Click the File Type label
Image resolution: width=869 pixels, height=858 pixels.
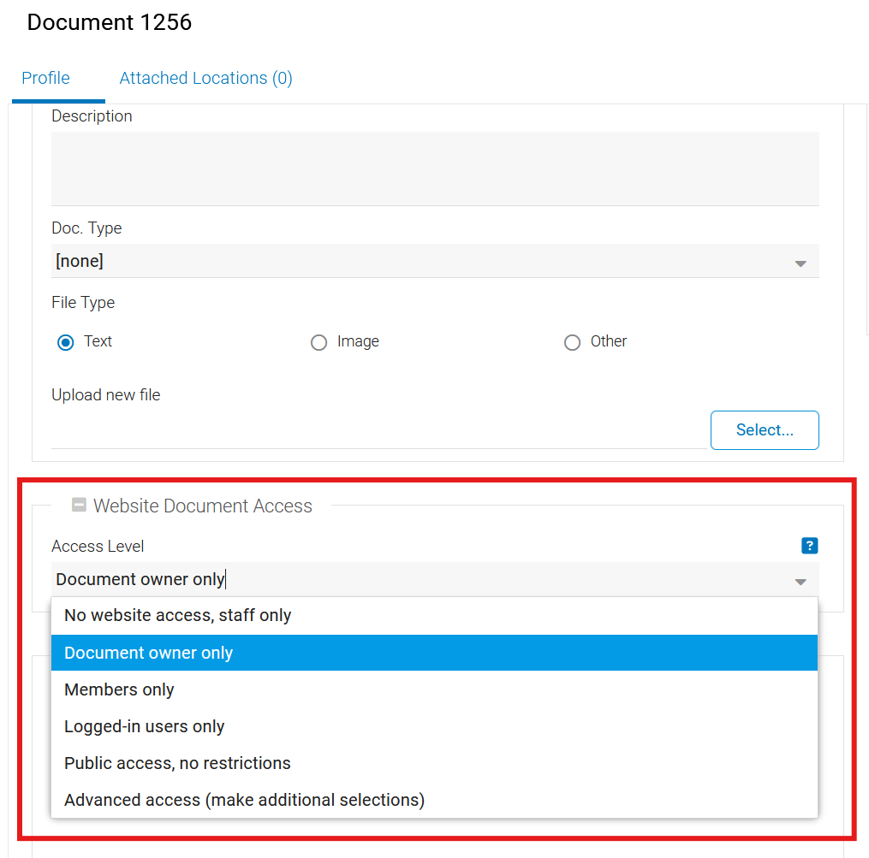click(83, 303)
